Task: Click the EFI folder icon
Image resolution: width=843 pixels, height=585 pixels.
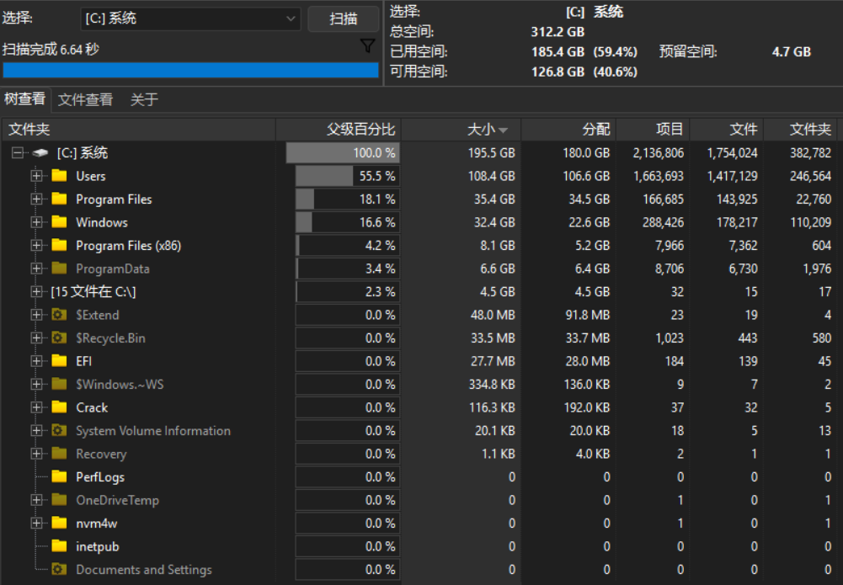Action: (x=59, y=360)
